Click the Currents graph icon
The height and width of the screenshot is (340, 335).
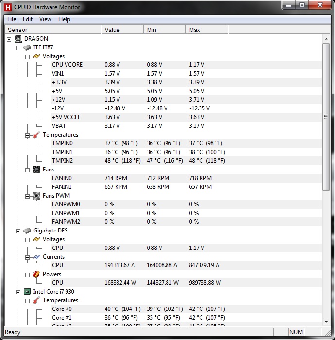coord(36,257)
